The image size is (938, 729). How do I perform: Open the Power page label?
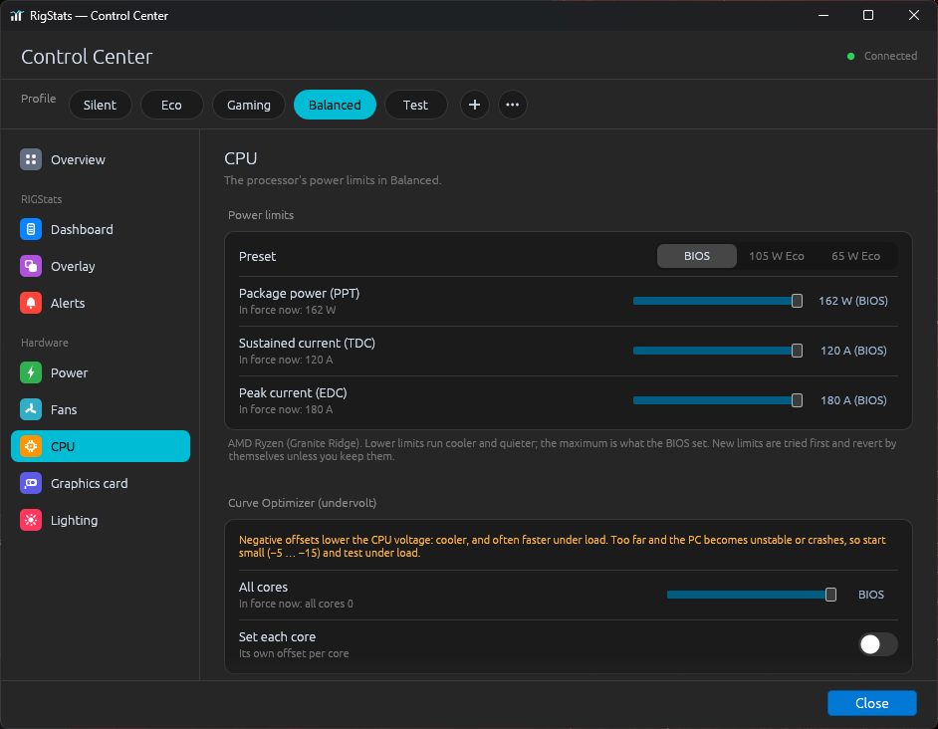pyautogui.click(x=69, y=372)
